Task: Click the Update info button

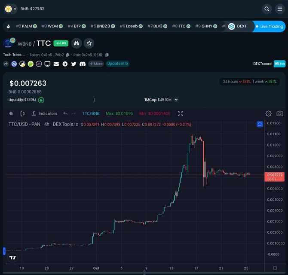Action: click(x=117, y=64)
